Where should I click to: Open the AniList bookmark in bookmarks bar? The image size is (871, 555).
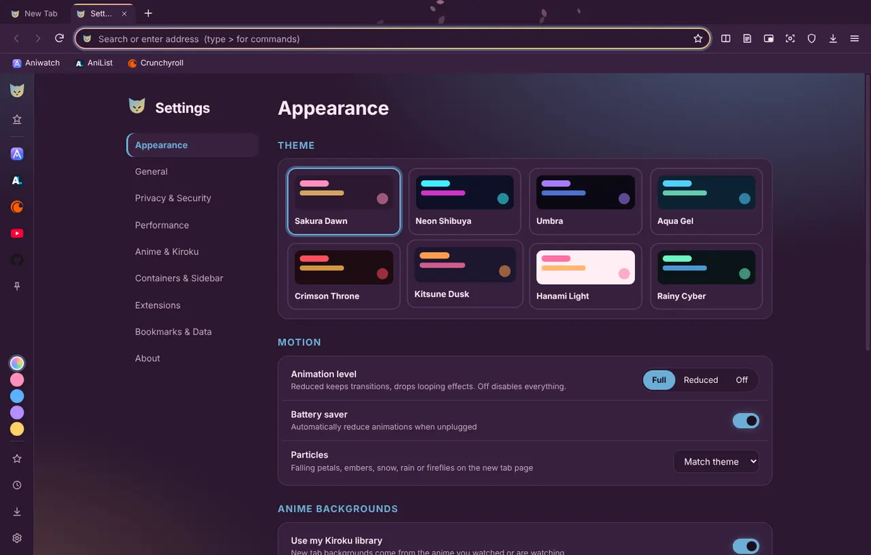tap(94, 63)
